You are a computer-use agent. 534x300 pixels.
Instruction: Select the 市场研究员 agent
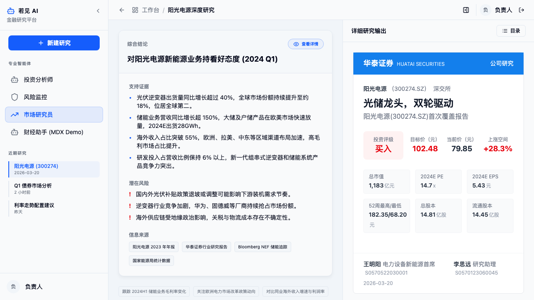point(54,115)
